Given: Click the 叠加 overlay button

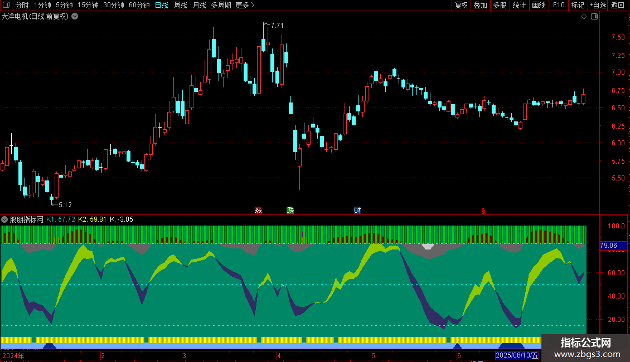Looking at the screenshot, I should tap(480, 5).
